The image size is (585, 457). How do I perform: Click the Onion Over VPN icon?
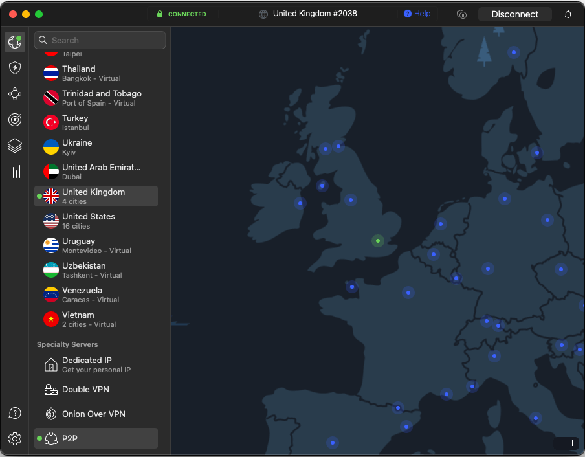tap(51, 414)
